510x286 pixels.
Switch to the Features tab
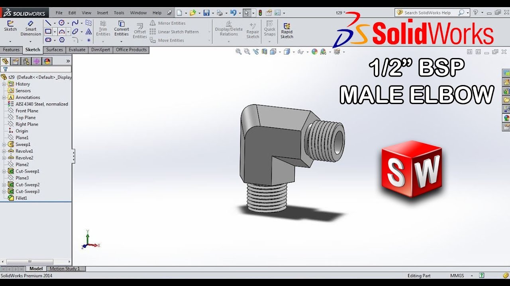point(11,50)
